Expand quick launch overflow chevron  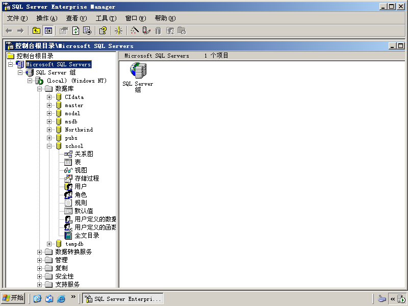pyautogui.click(x=73, y=296)
